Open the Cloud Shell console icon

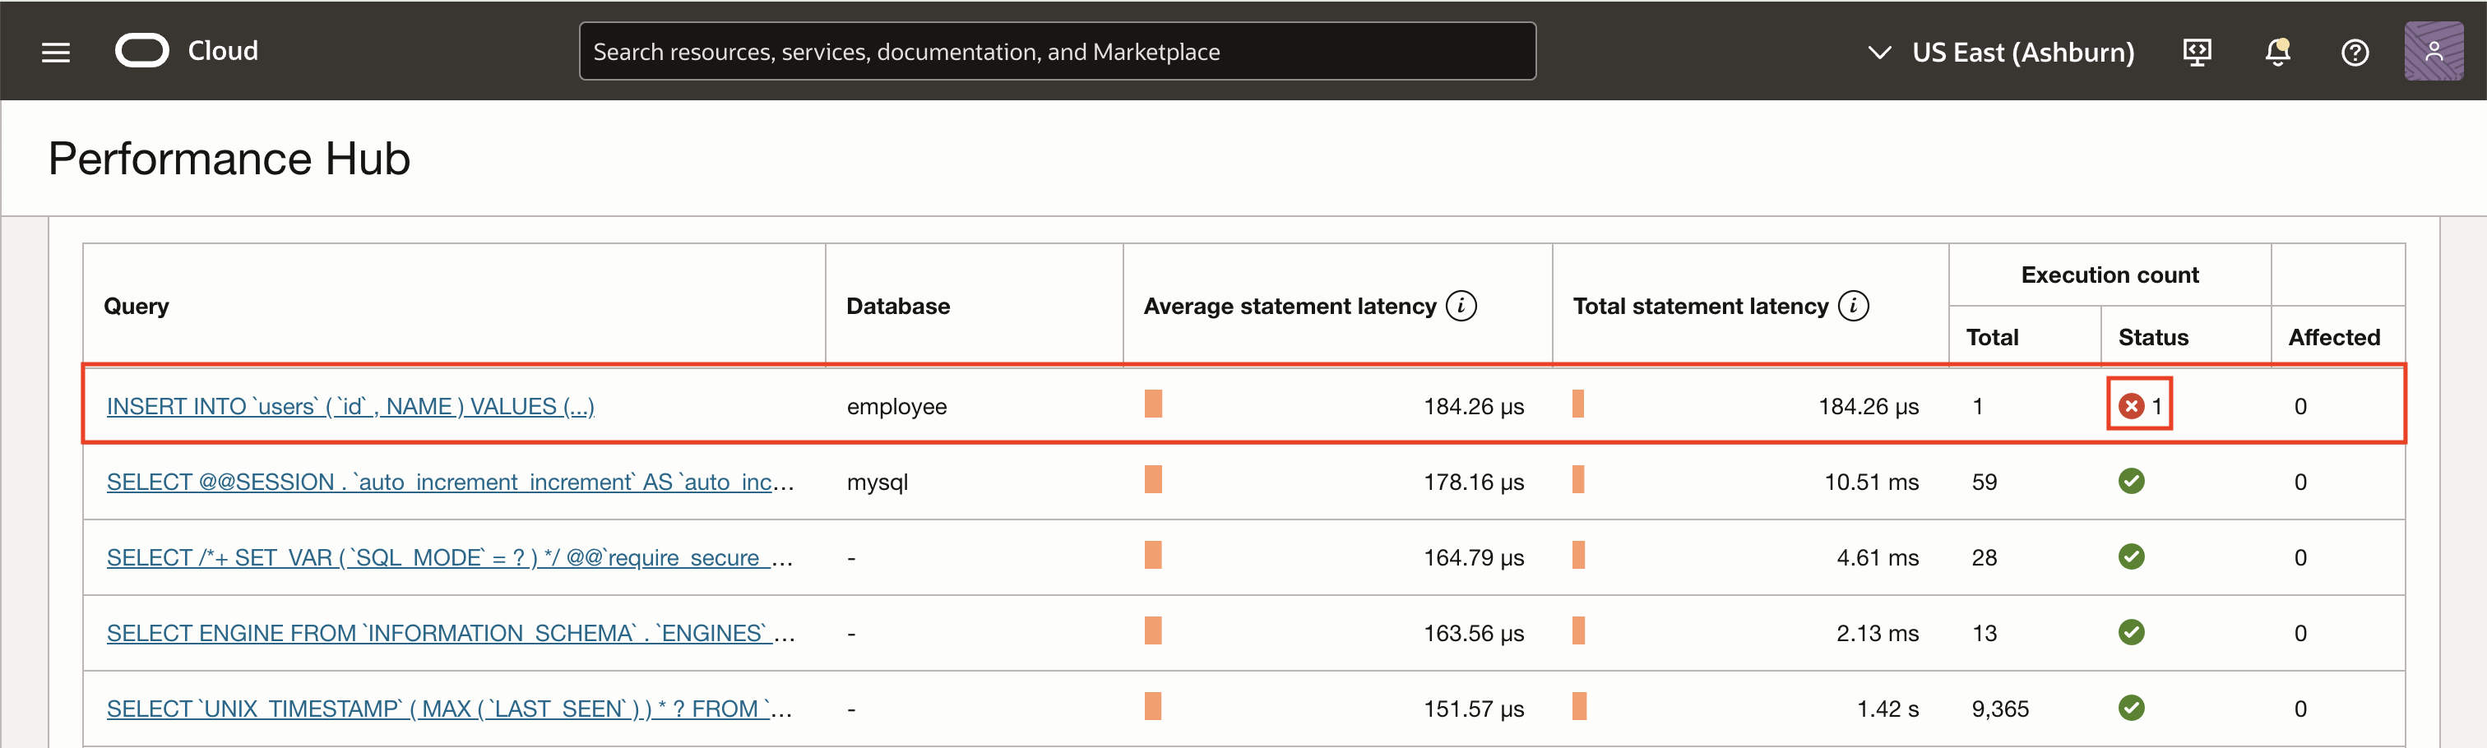[2198, 52]
